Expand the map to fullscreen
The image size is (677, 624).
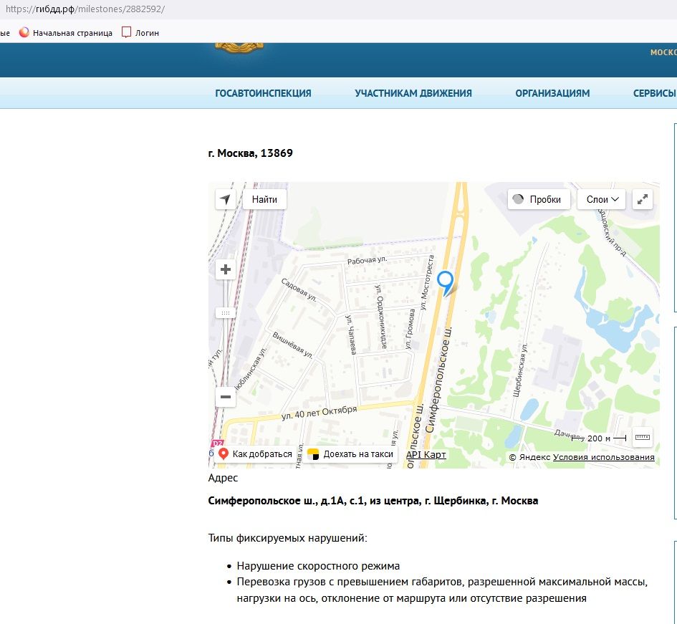[643, 199]
